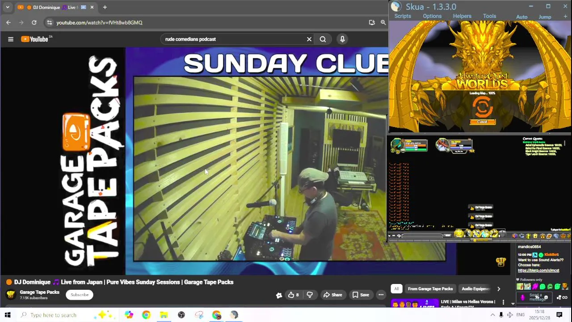Select the 'From Garage Tape Packs' chip
This screenshot has height=322, width=572.
[430, 289]
